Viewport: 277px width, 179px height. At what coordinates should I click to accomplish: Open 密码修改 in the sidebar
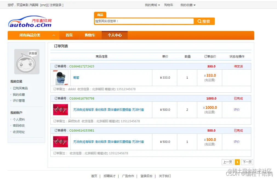tap(19, 126)
